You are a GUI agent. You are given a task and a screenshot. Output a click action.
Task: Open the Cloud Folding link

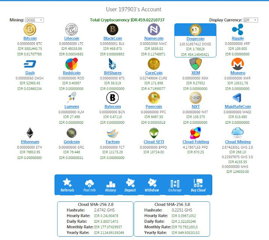(x=195, y=142)
